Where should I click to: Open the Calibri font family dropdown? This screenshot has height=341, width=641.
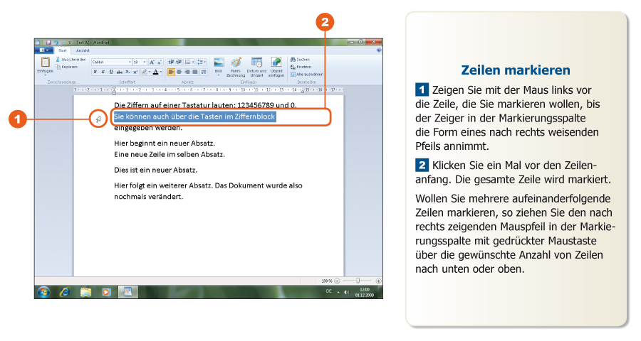click(x=130, y=62)
